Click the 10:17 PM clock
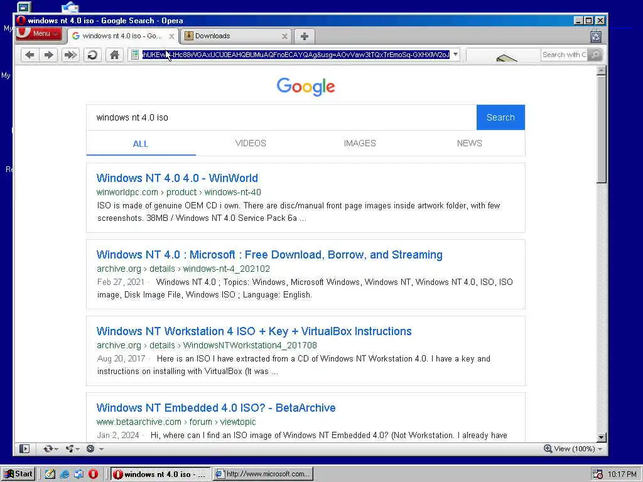 click(x=622, y=474)
